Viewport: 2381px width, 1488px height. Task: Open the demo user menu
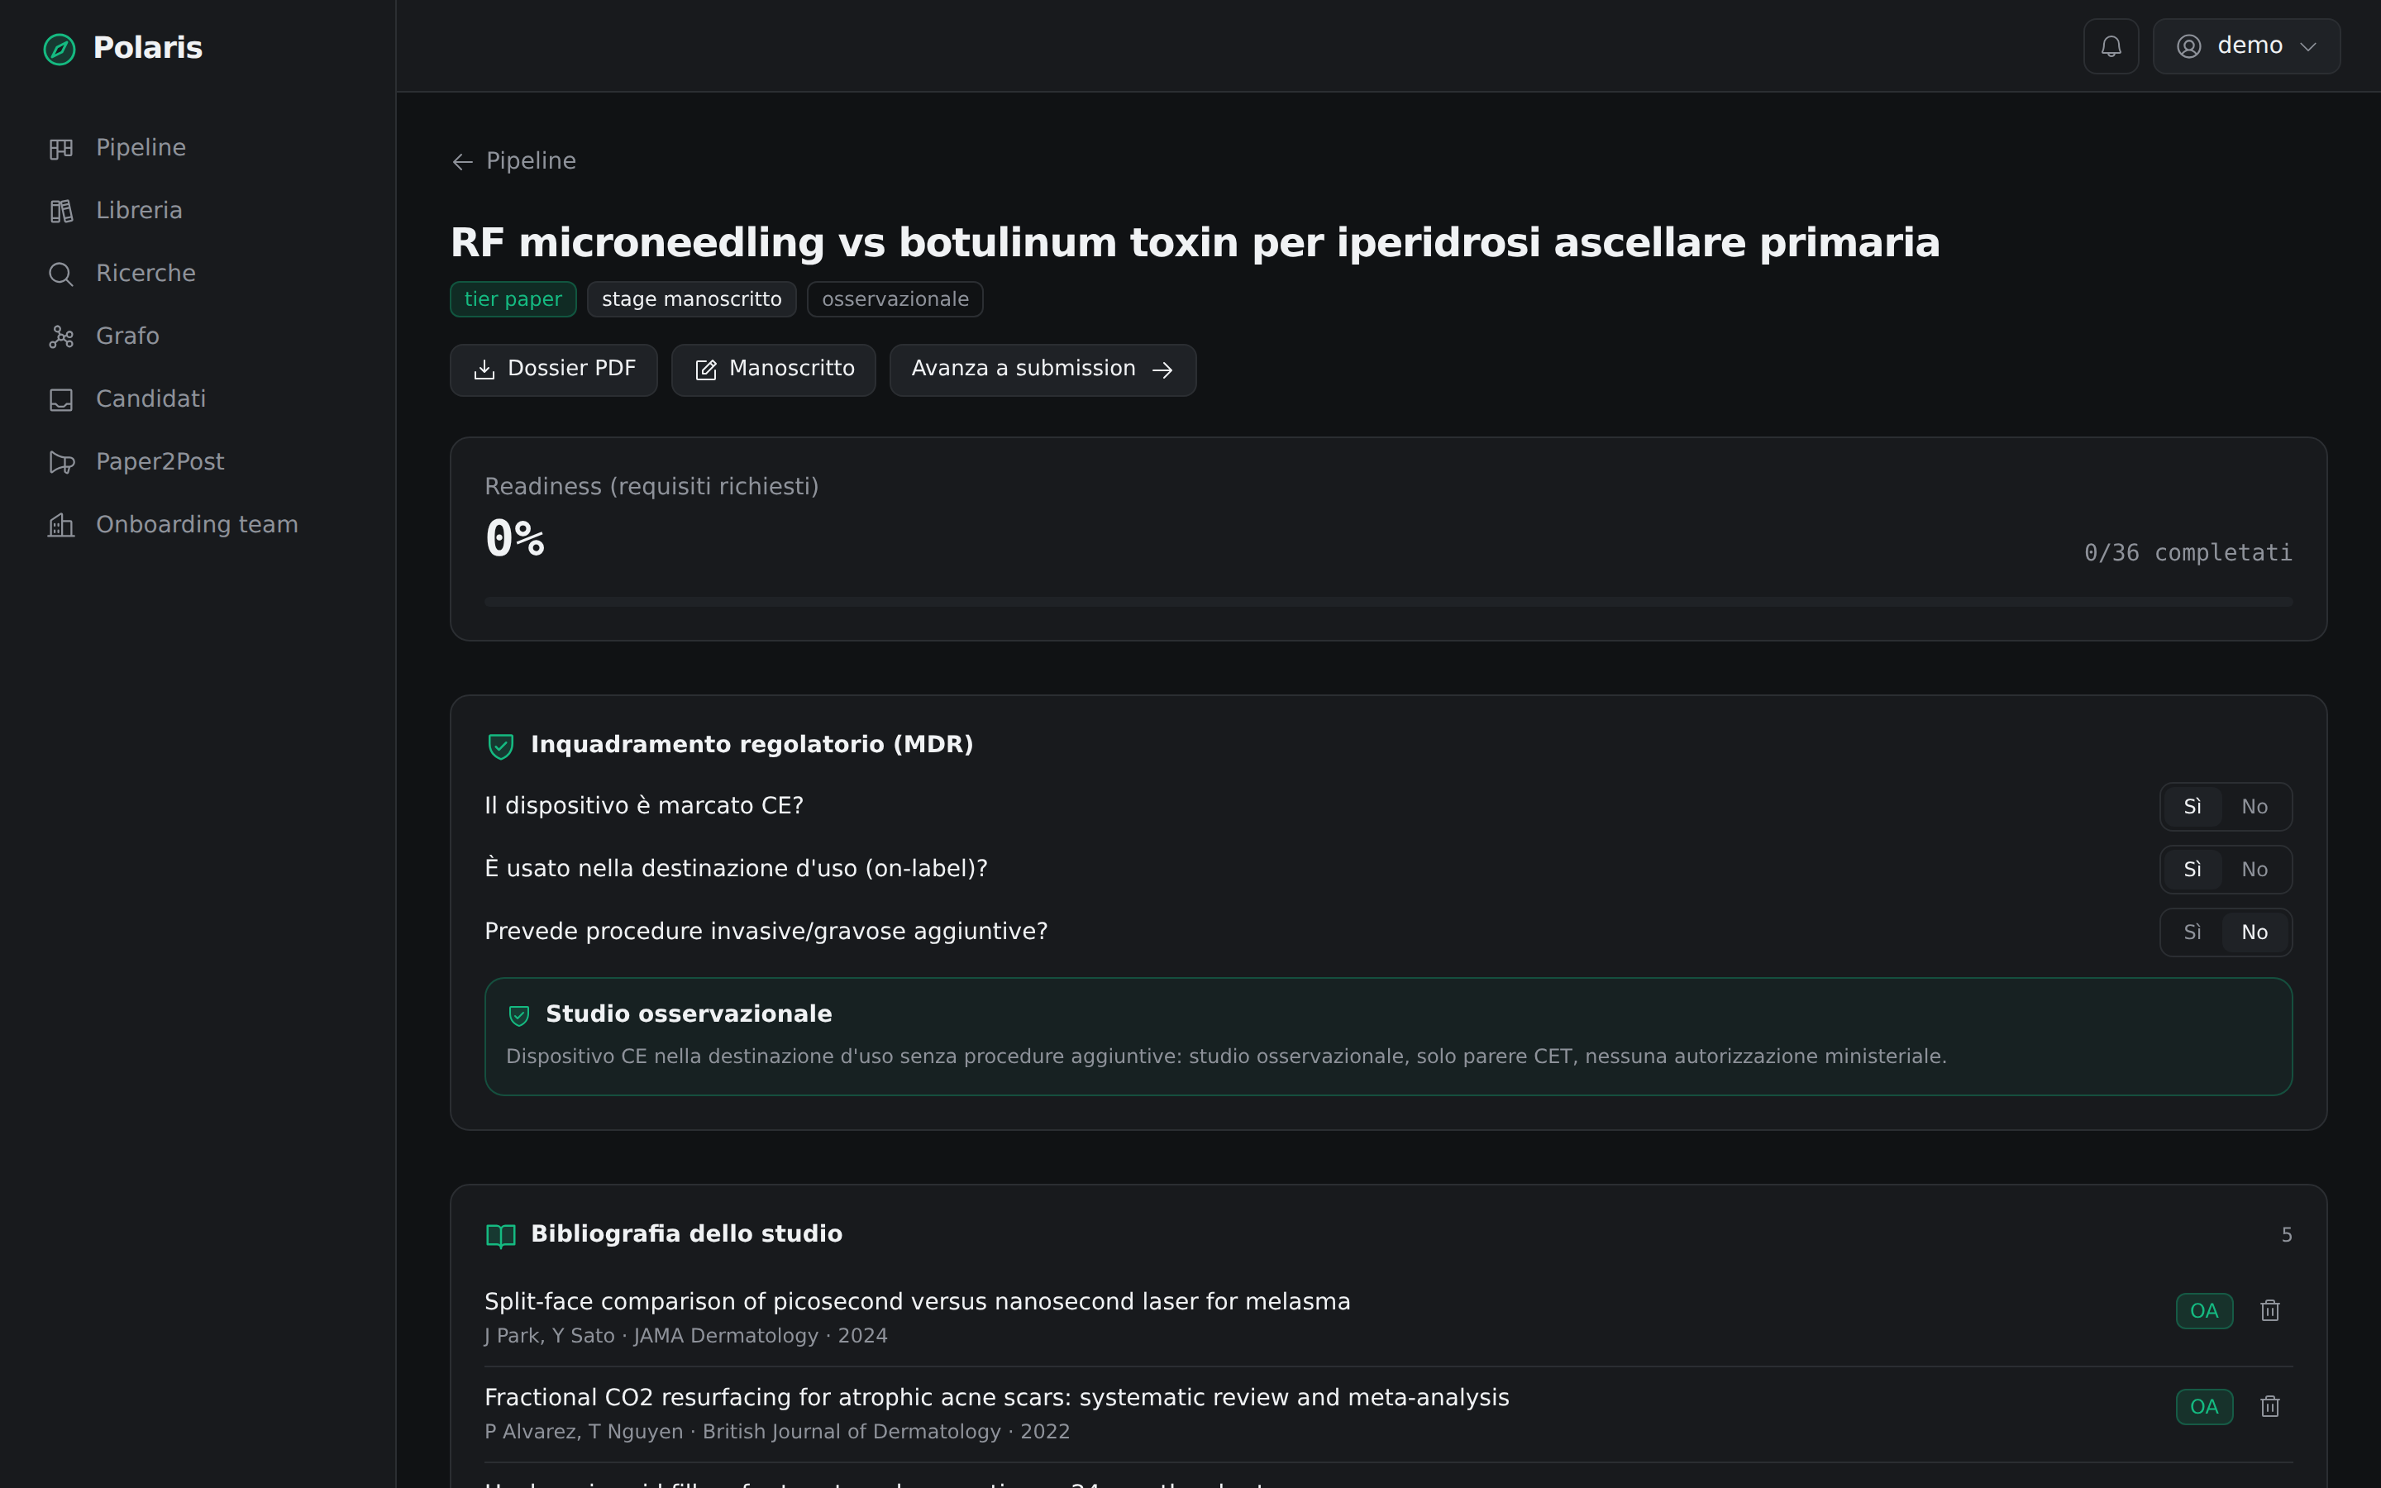click(2246, 46)
